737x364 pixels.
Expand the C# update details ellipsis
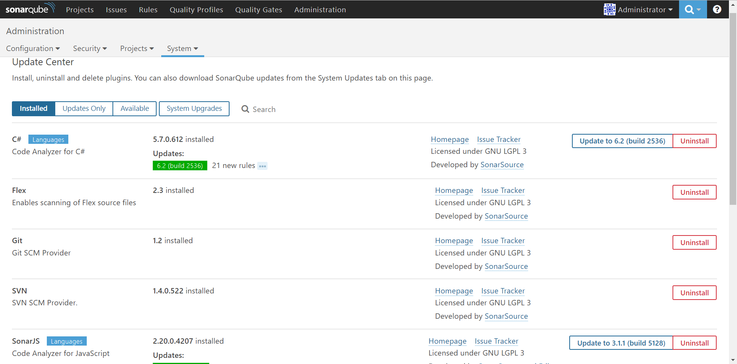tap(263, 166)
